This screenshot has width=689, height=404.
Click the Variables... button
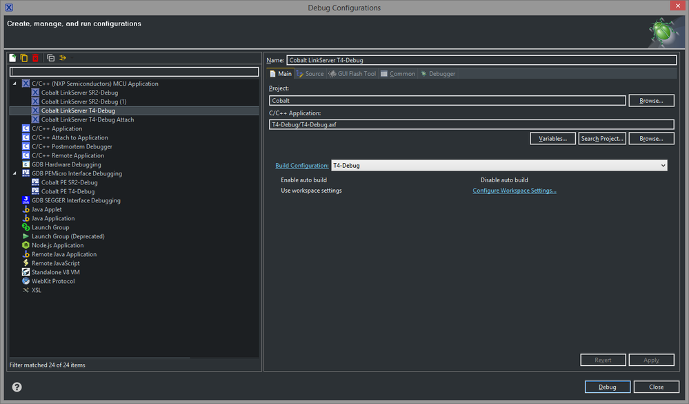(552, 139)
